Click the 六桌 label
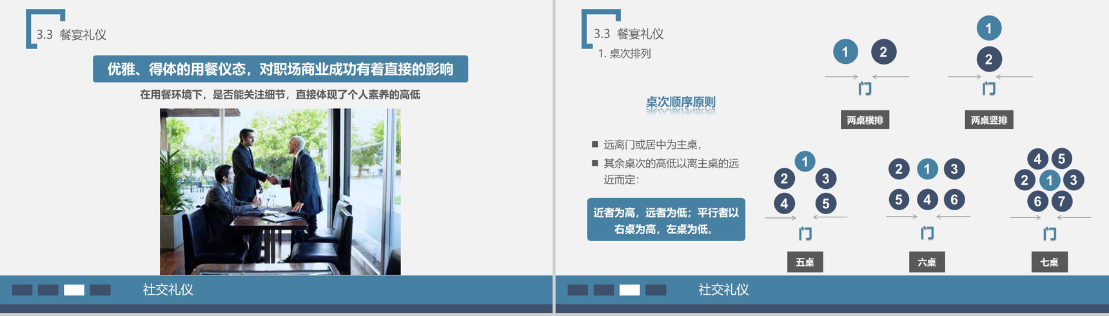Viewport: 1109px width, 316px height. coord(927,262)
